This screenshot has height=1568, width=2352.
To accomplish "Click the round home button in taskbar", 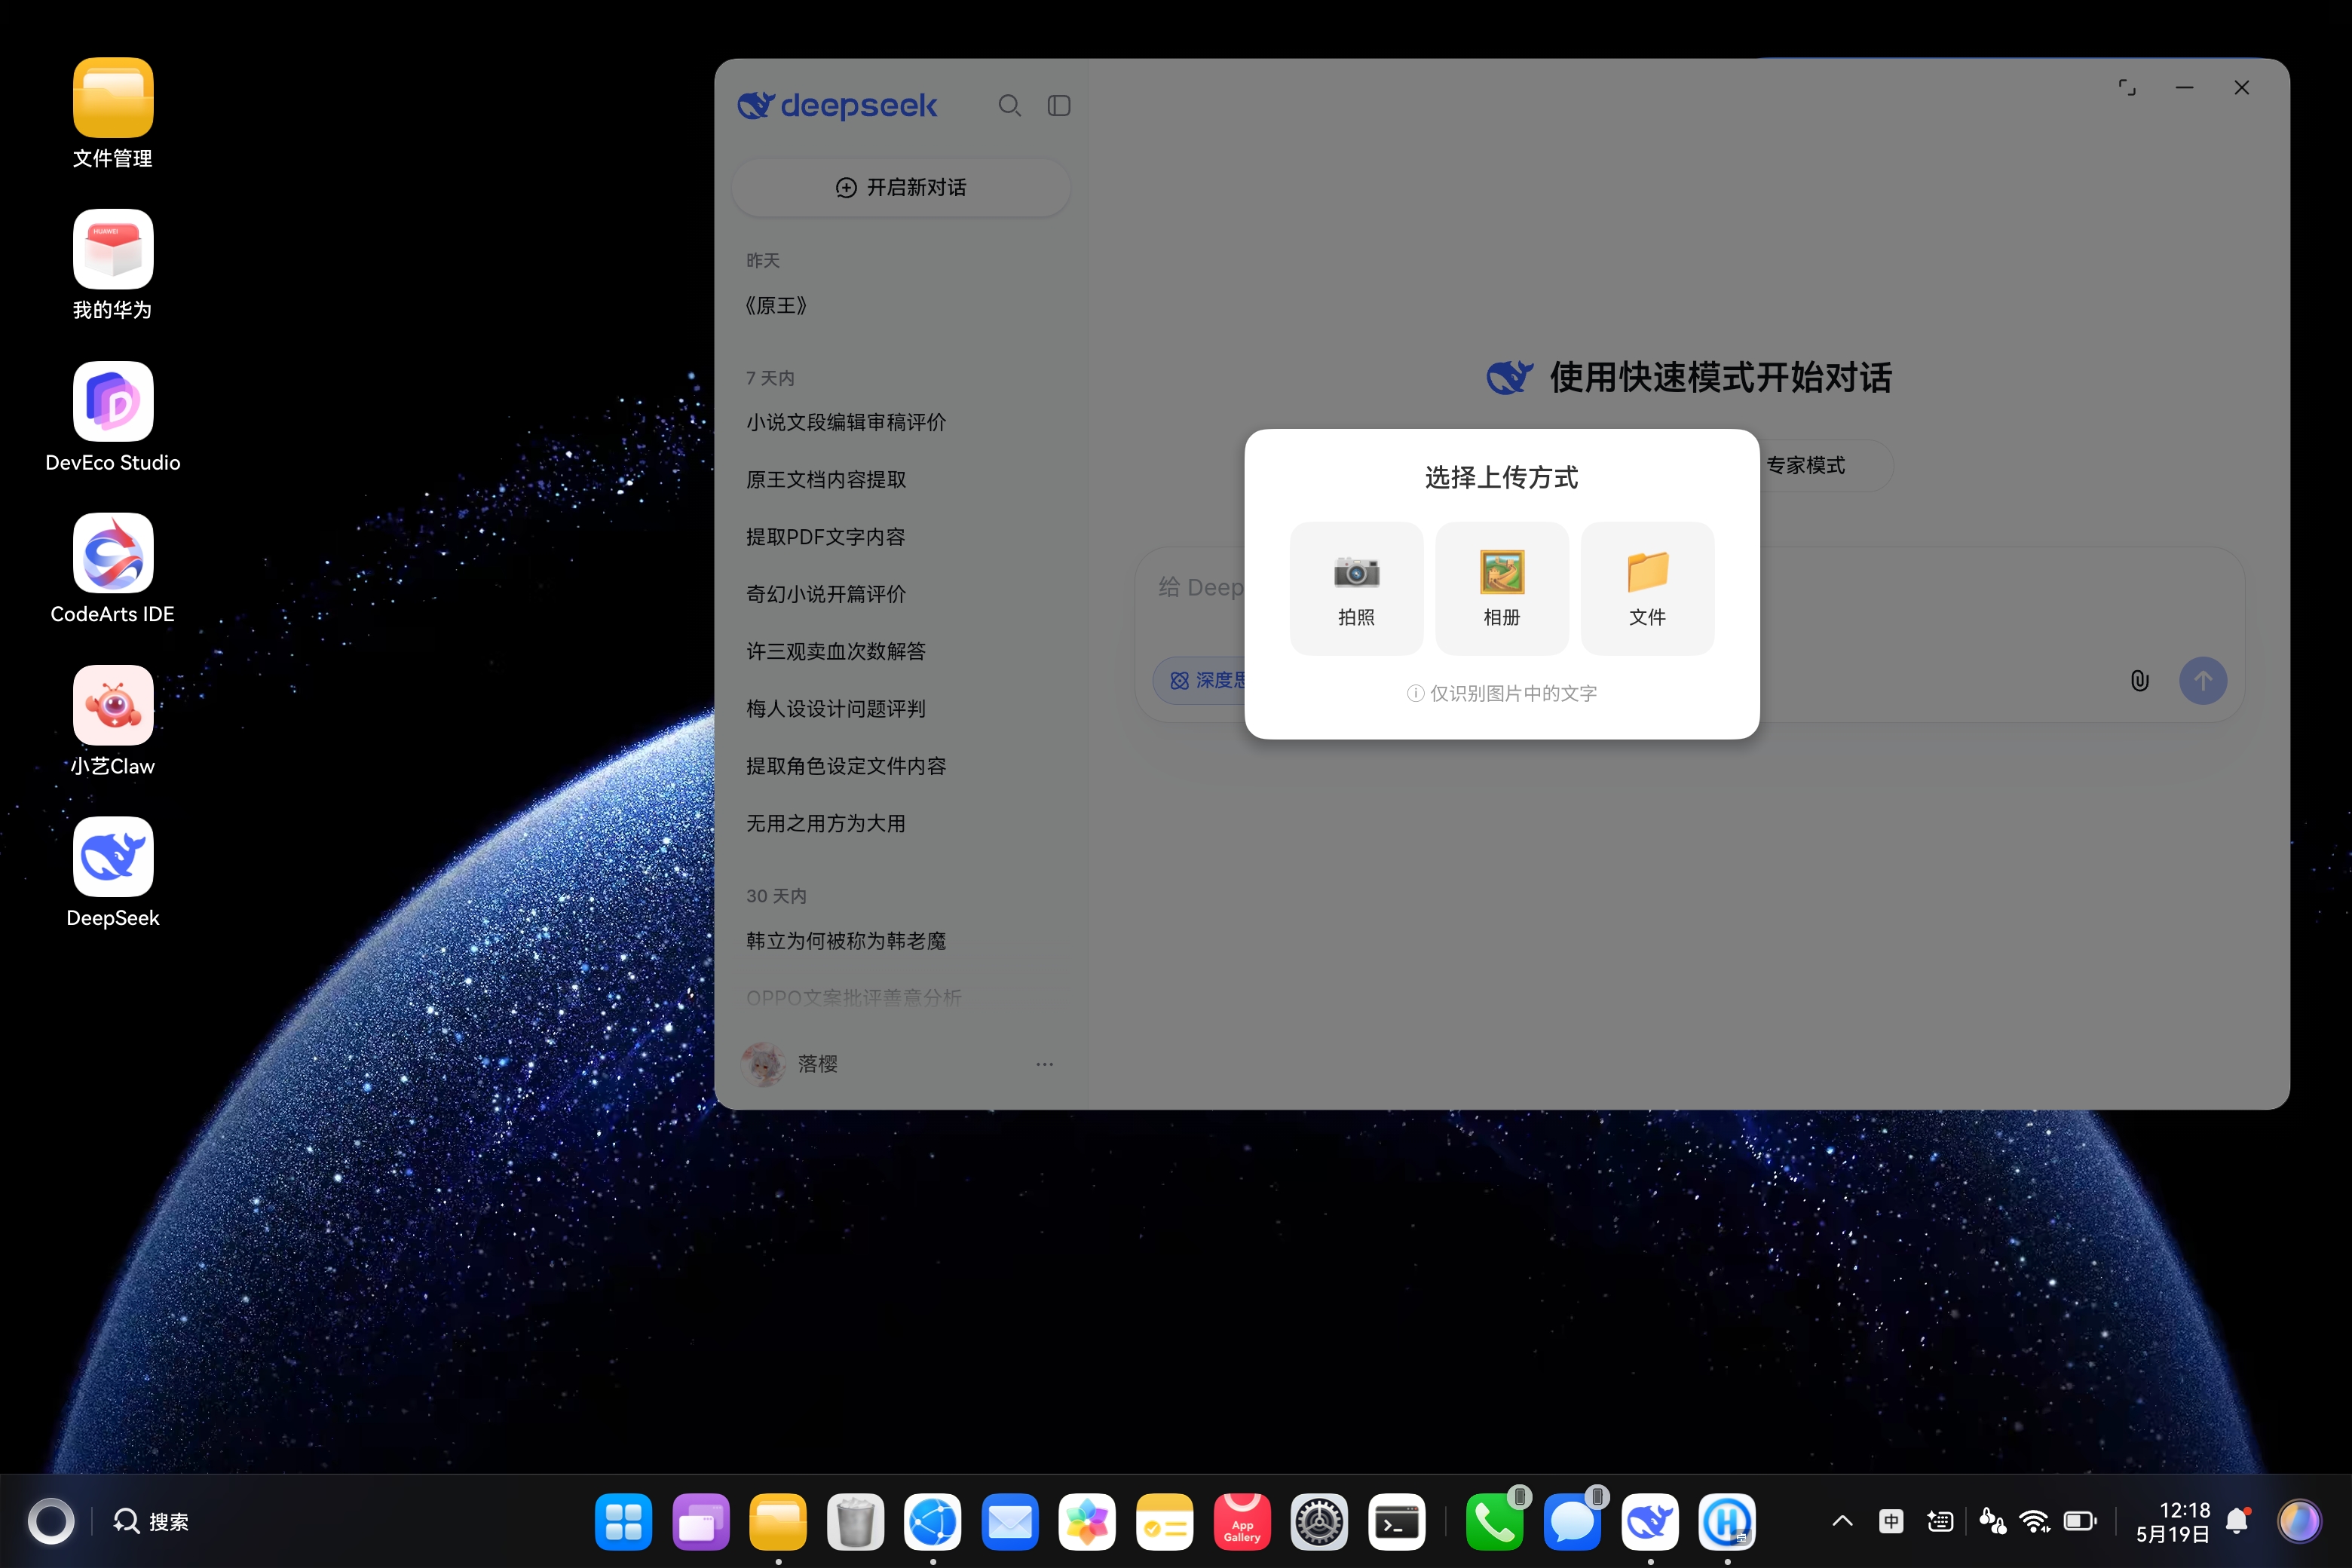I will point(51,1521).
